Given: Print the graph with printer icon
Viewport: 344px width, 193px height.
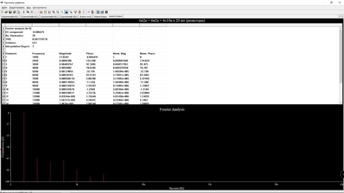Looking at the screenshot, I should pos(14,12).
